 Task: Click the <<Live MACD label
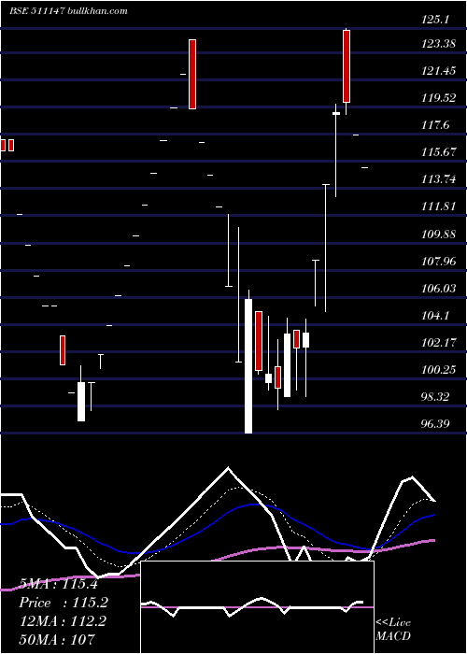point(393,629)
